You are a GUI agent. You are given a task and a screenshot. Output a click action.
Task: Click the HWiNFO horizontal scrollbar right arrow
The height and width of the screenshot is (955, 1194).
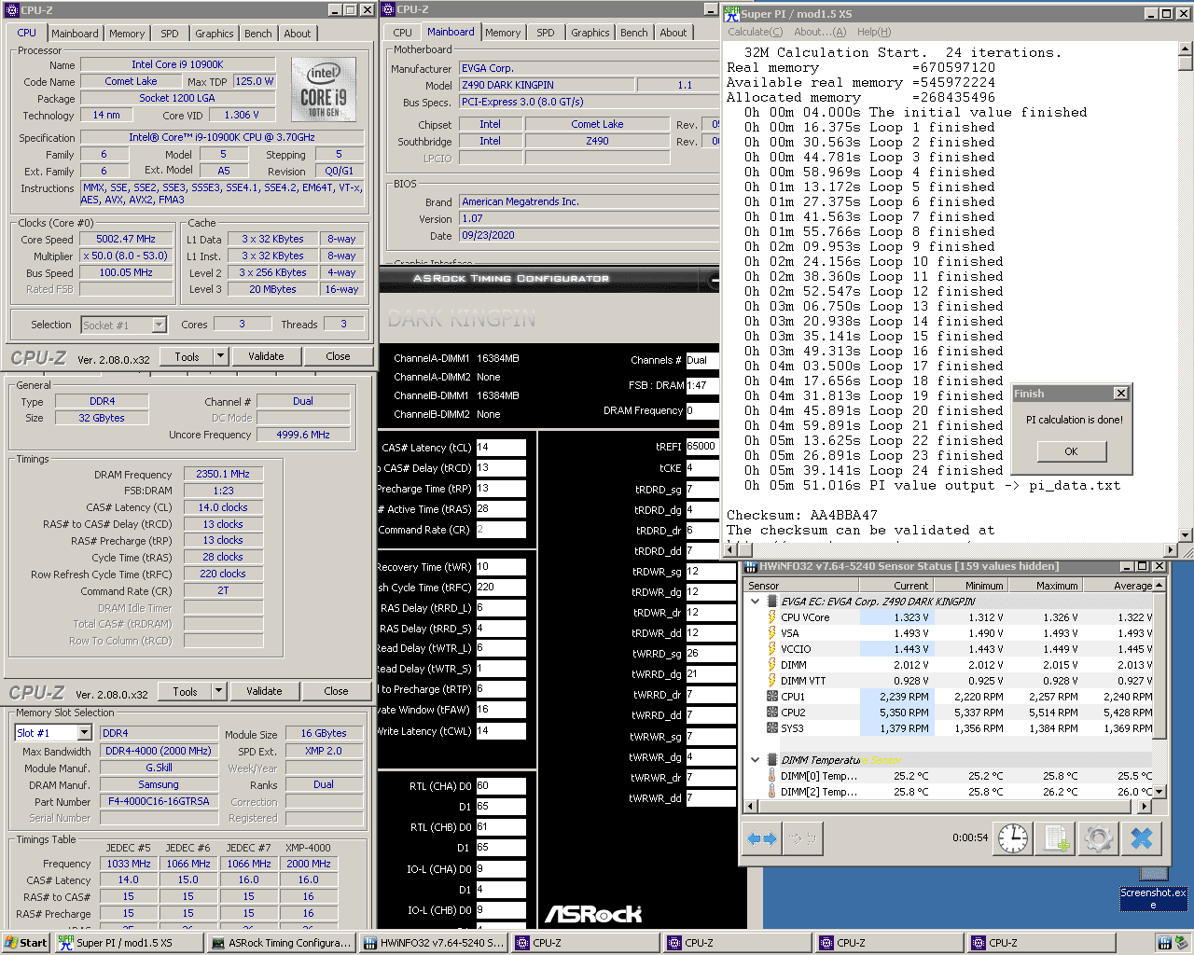click(x=1145, y=806)
